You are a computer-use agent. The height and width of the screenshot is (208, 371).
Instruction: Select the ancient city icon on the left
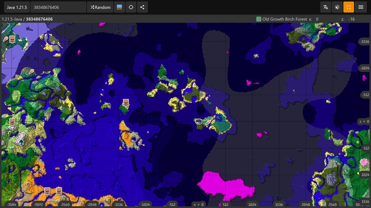tap(21, 142)
